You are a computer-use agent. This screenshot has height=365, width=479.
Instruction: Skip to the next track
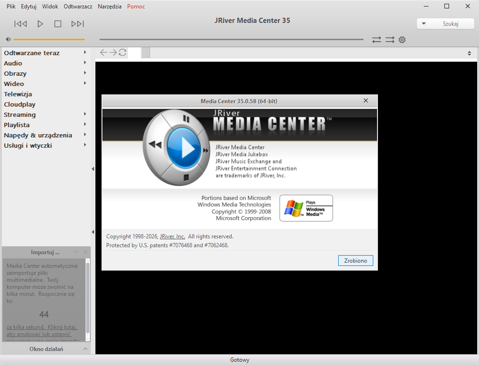click(x=78, y=24)
